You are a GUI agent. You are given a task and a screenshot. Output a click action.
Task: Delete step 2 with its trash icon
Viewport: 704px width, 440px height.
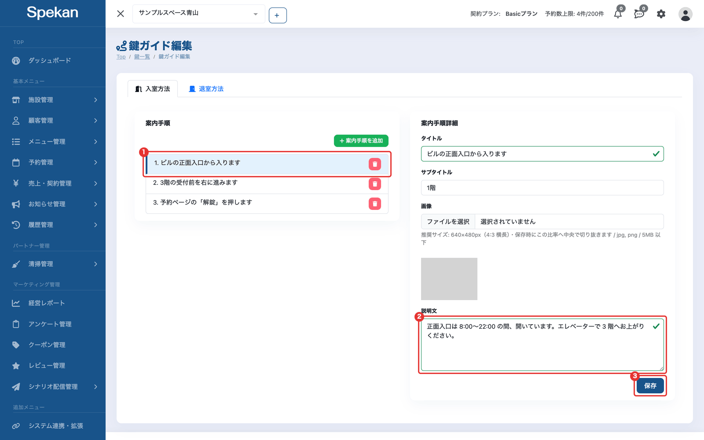pyautogui.click(x=375, y=184)
